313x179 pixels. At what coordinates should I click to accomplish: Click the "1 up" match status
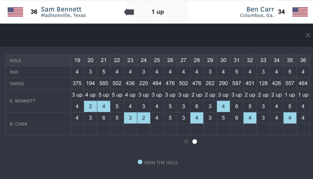pos(158,12)
